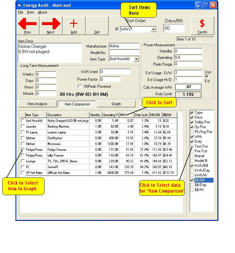235x253 pixels.
Task: Check the OffPeak Hot Water row checkbox
Action: [x=23, y=173]
